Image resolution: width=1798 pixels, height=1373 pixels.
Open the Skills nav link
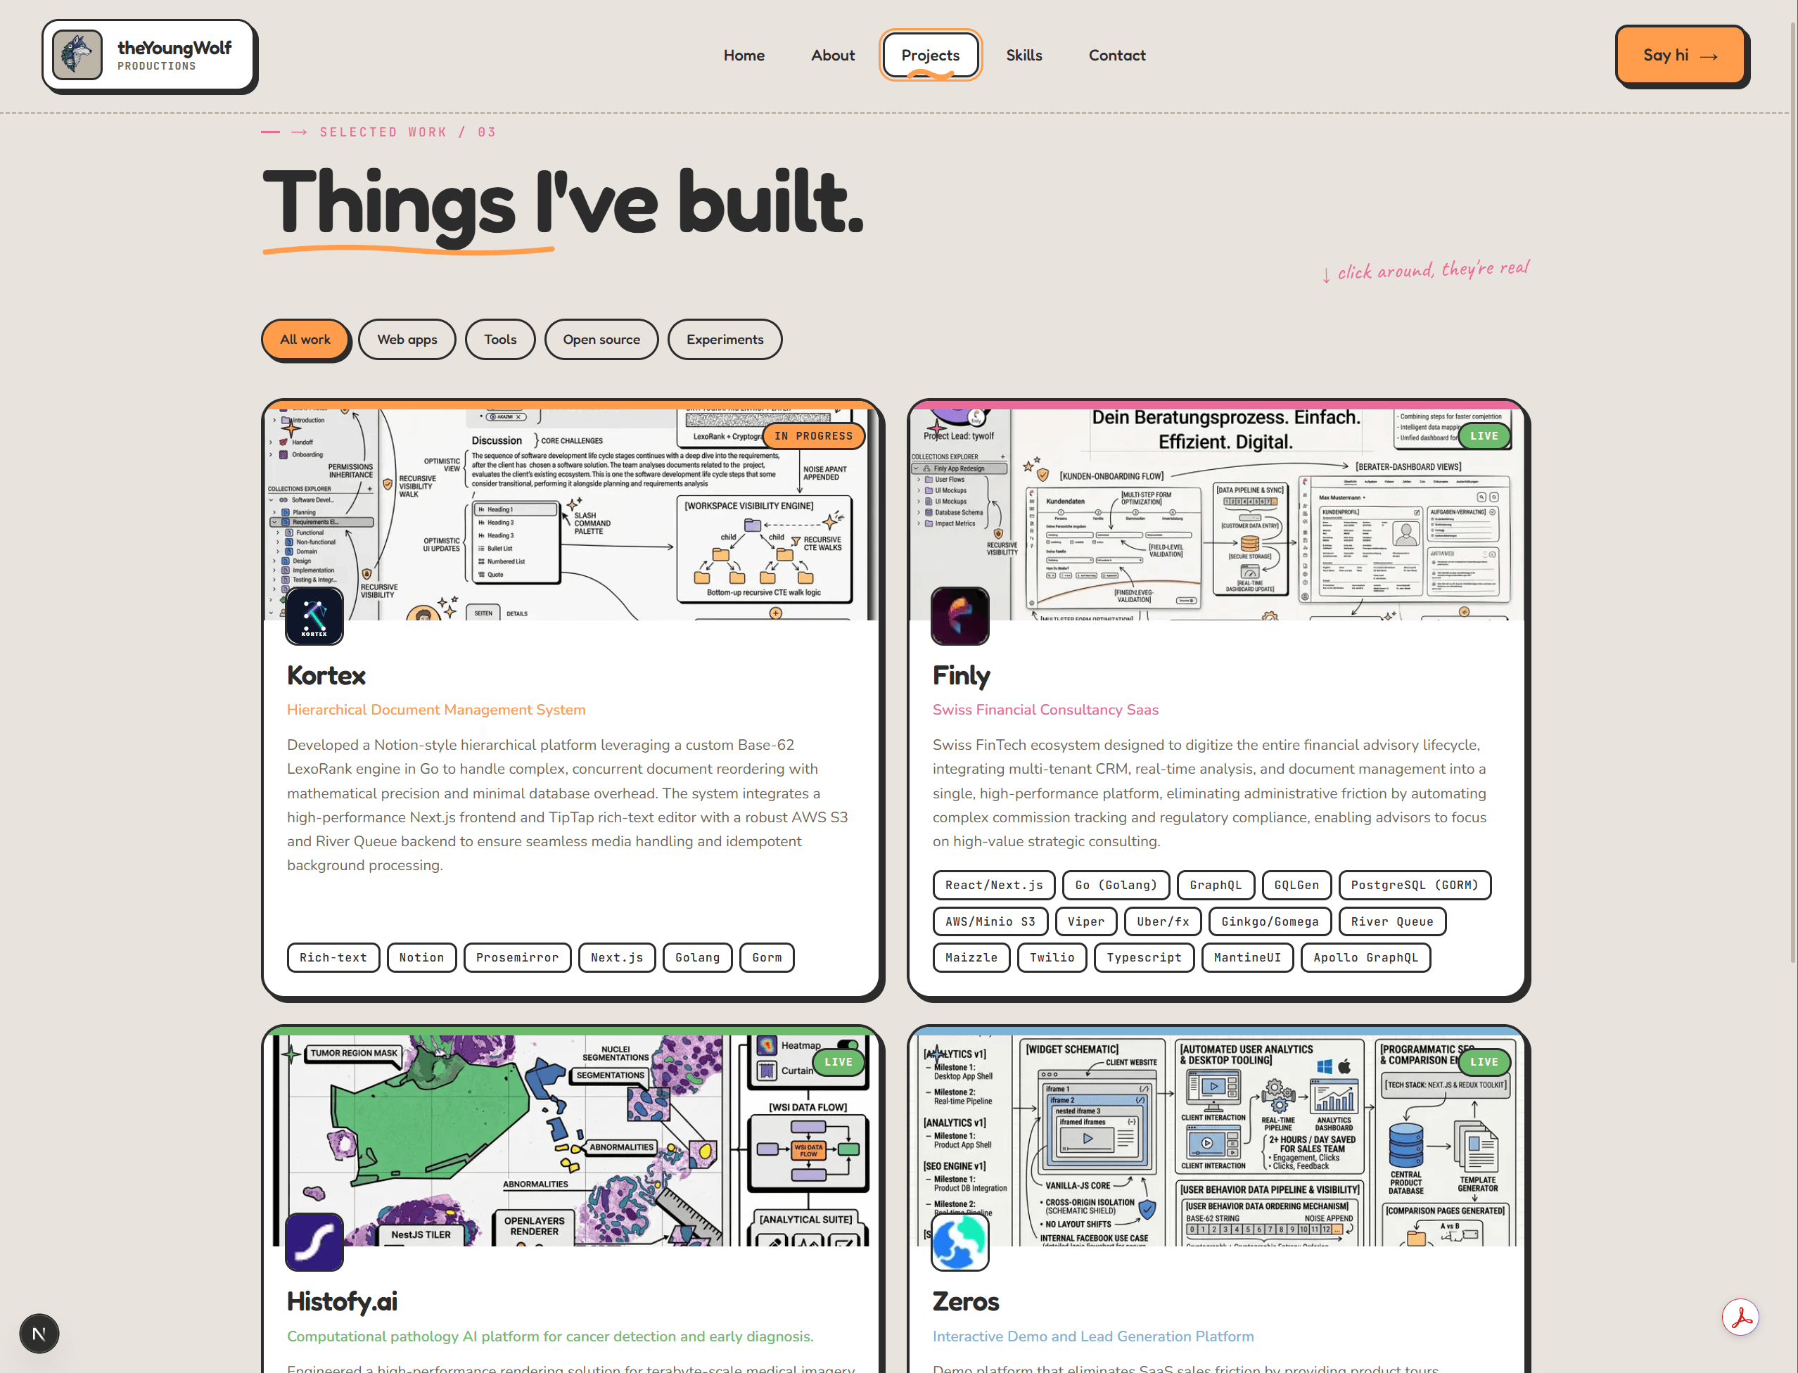click(x=1024, y=55)
